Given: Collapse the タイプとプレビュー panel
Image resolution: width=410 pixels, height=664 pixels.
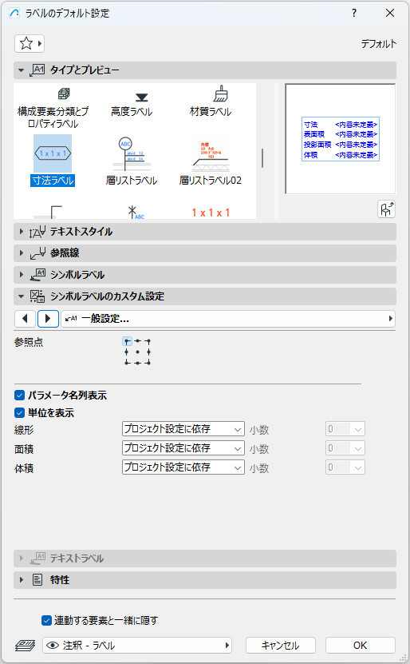Looking at the screenshot, I should tap(204, 70).
